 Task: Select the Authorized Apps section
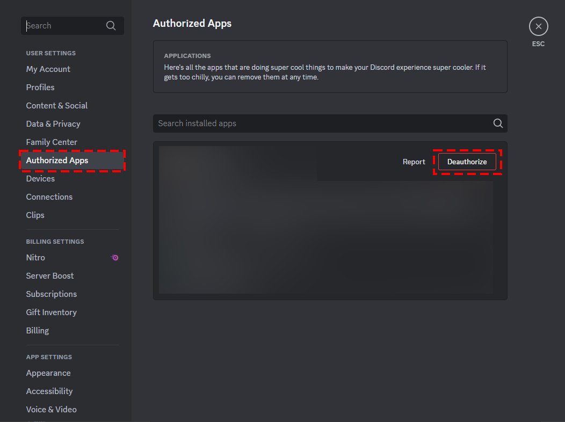tap(57, 160)
